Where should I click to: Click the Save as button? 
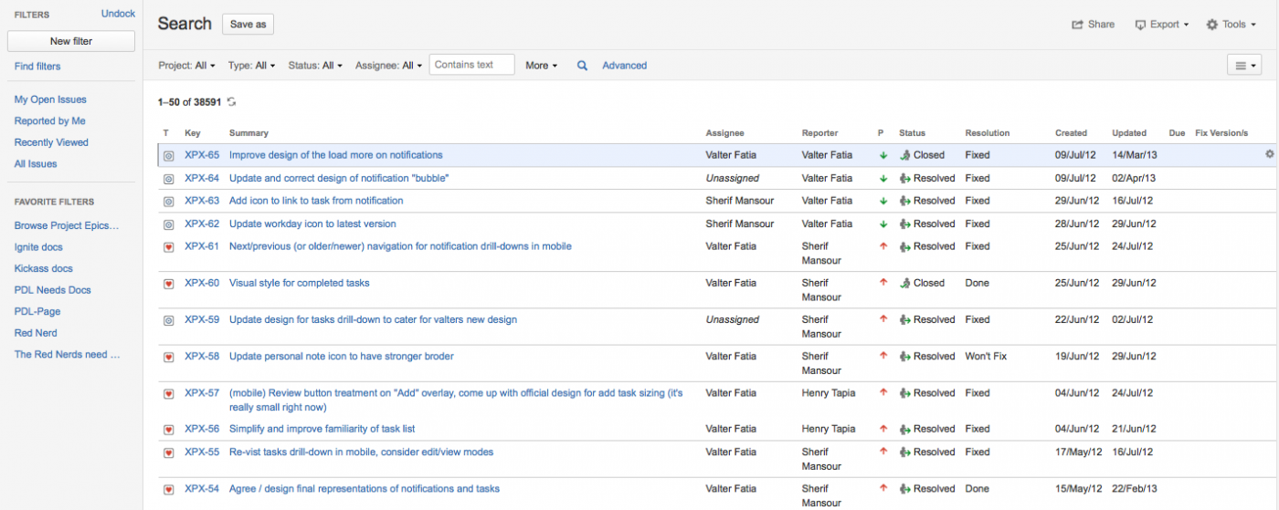pyautogui.click(x=248, y=25)
